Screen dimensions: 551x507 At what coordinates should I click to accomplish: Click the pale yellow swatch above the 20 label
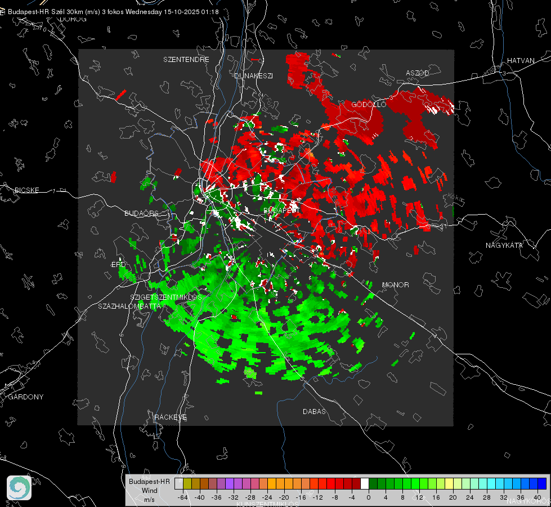click(x=449, y=483)
